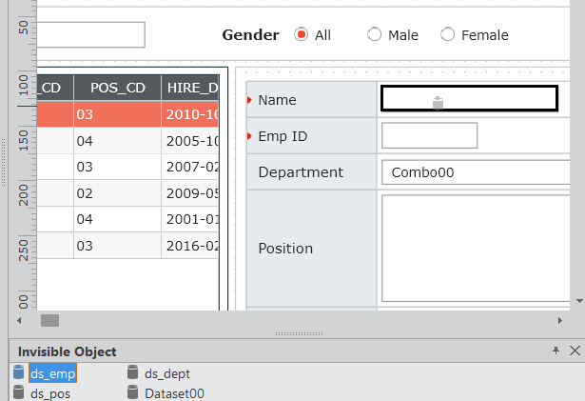This screenshot has height=401, width=585.
Task: Open the Combo00 department combo box
Action: [476, 172]
